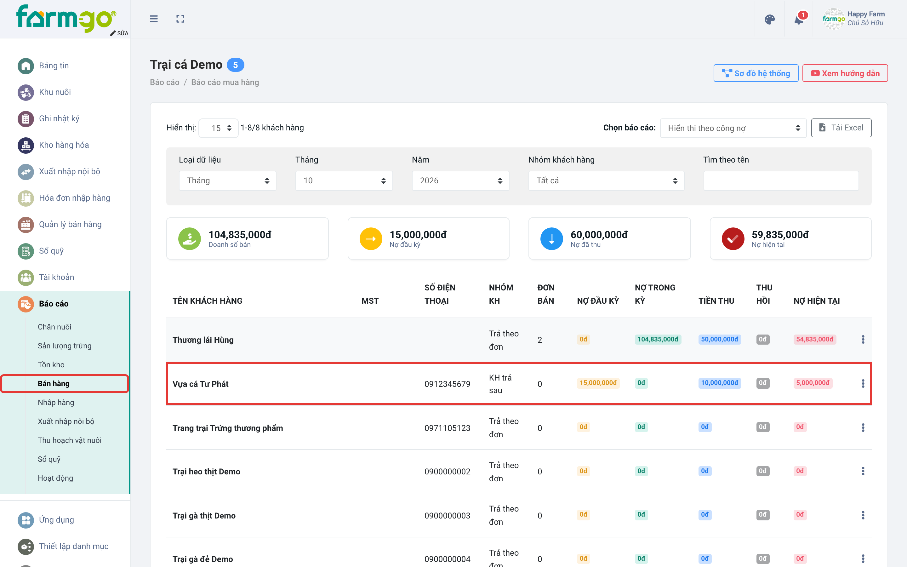Open the Tháng month dropdown

[x=344, y=181]
